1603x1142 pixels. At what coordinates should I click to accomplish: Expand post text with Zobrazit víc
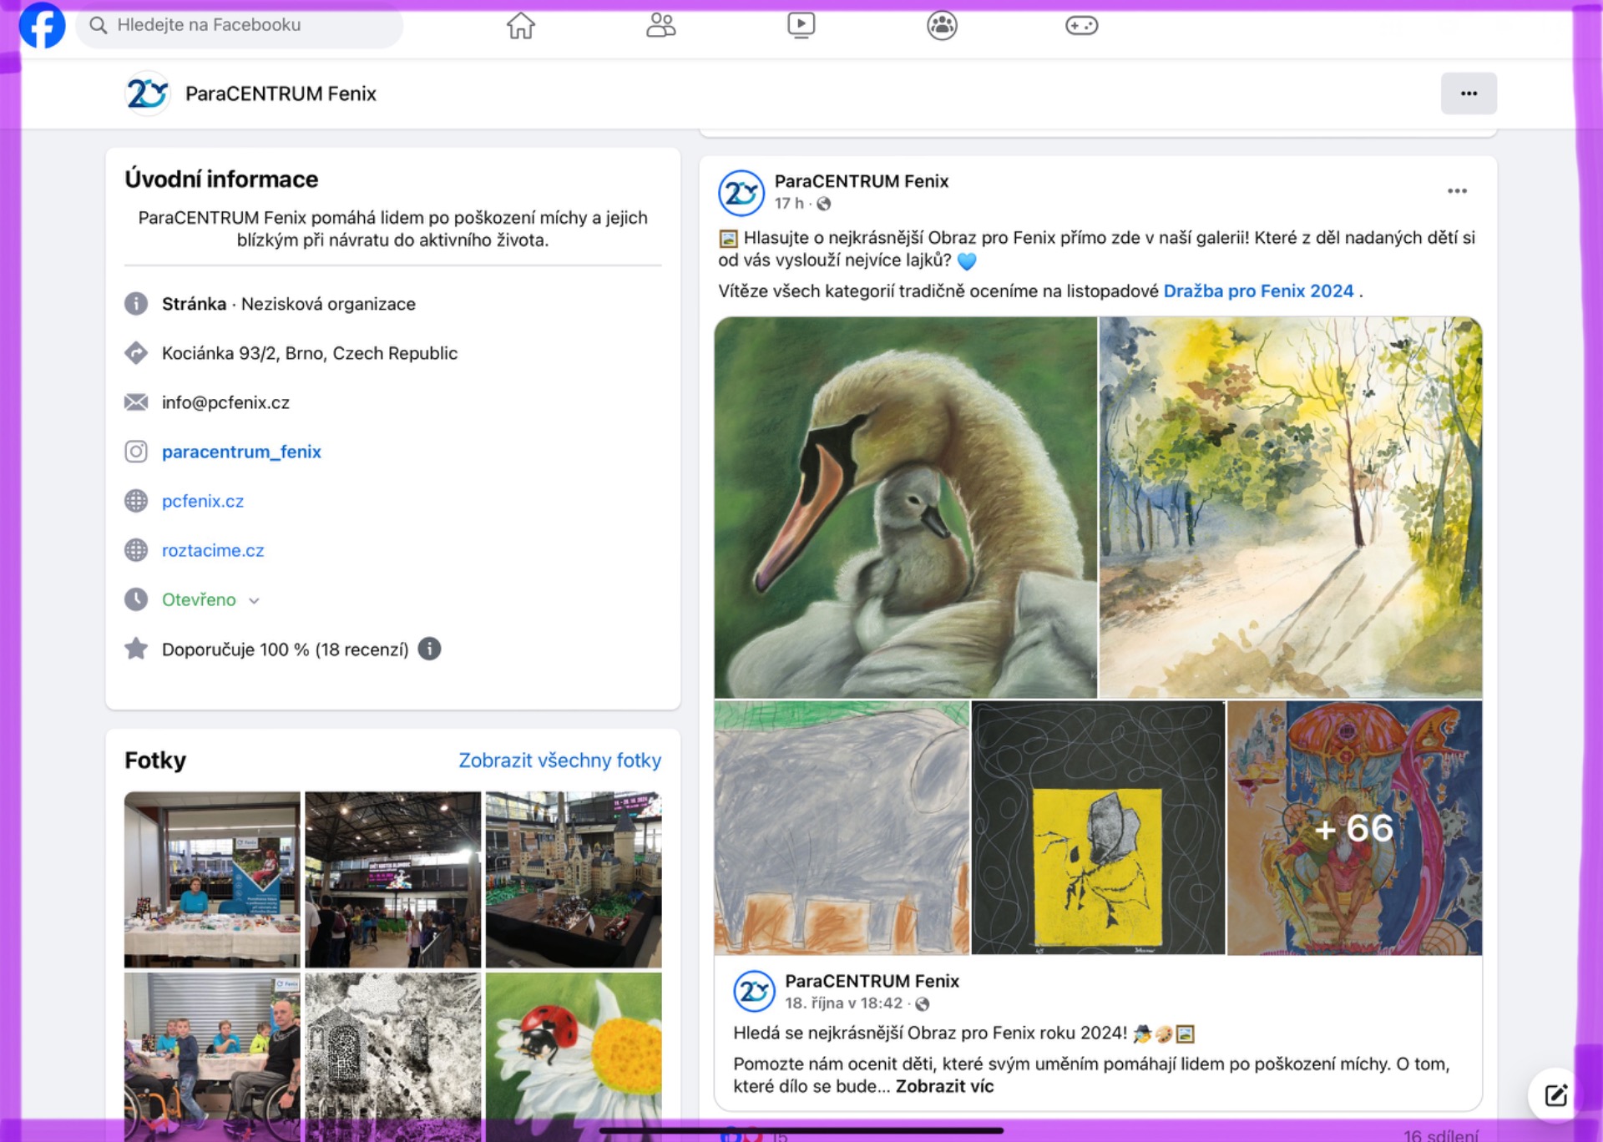(x=944, y=1086)
